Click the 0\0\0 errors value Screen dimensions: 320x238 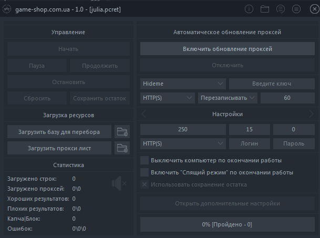(x=79, y=229)
